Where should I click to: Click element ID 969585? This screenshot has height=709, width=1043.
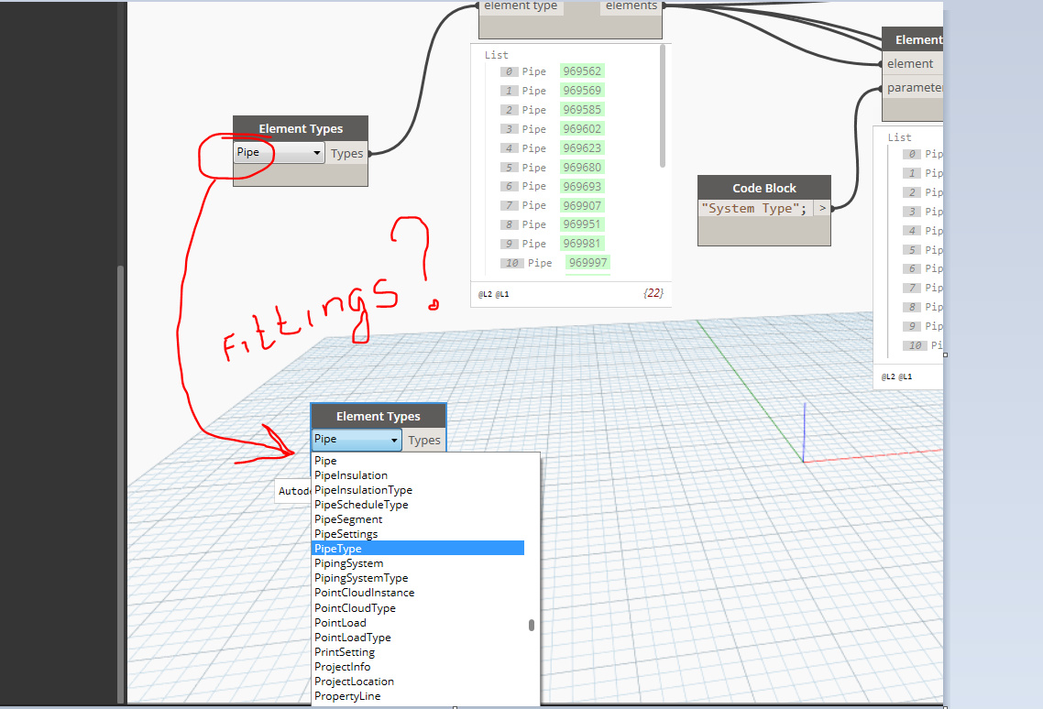[582, 110]
